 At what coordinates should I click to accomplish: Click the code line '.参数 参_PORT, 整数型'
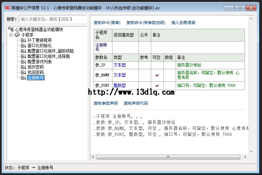[163, 134]
